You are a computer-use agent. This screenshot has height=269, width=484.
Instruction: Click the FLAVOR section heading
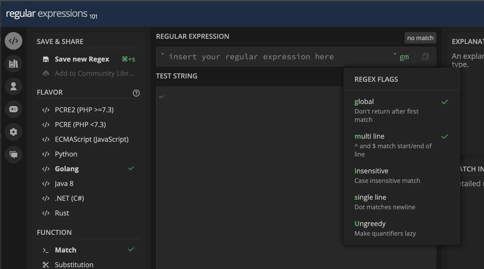50,92
